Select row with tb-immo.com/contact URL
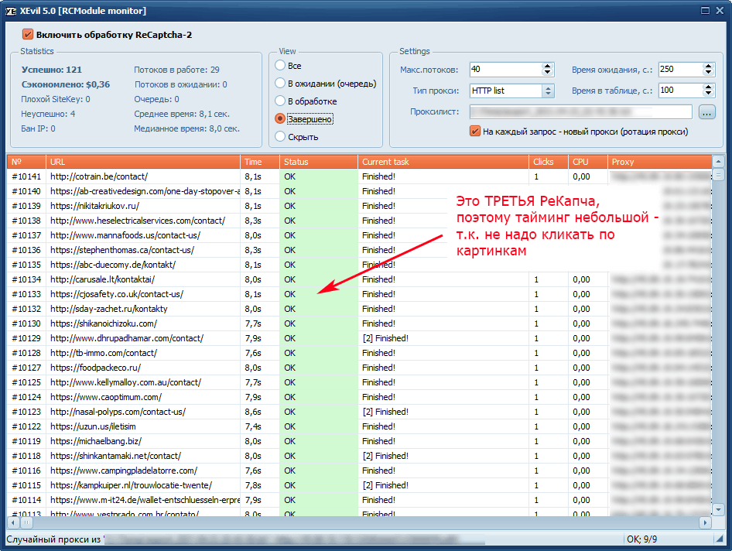Screen dimensions: 732x551 [x=360, y=353]
